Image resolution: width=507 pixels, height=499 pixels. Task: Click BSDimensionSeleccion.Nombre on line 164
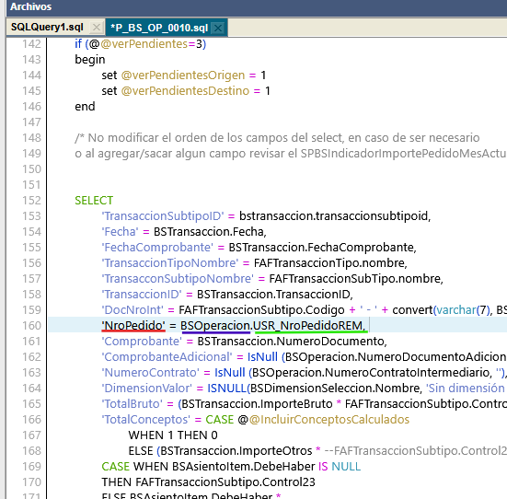[x=335, y=389]
